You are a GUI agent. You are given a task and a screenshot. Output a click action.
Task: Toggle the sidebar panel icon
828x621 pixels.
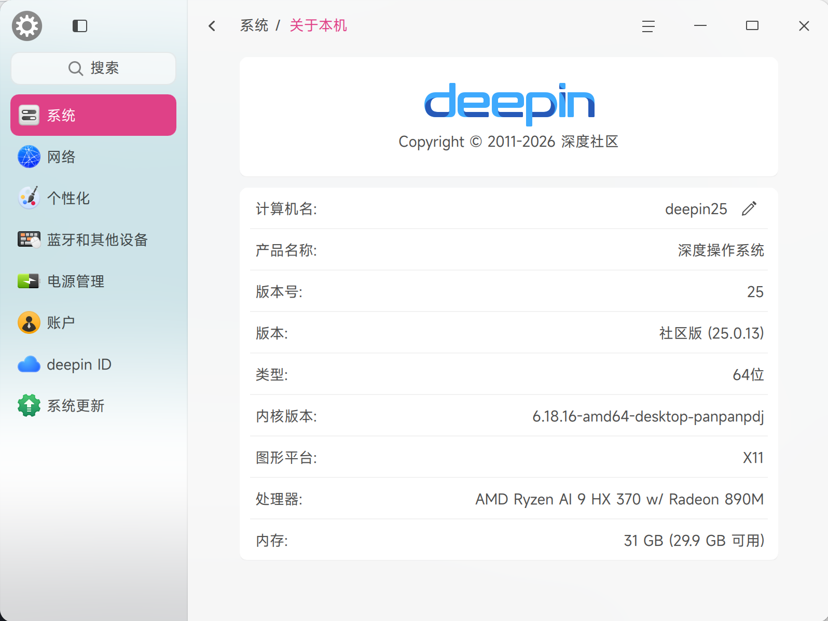coord(80,26)
